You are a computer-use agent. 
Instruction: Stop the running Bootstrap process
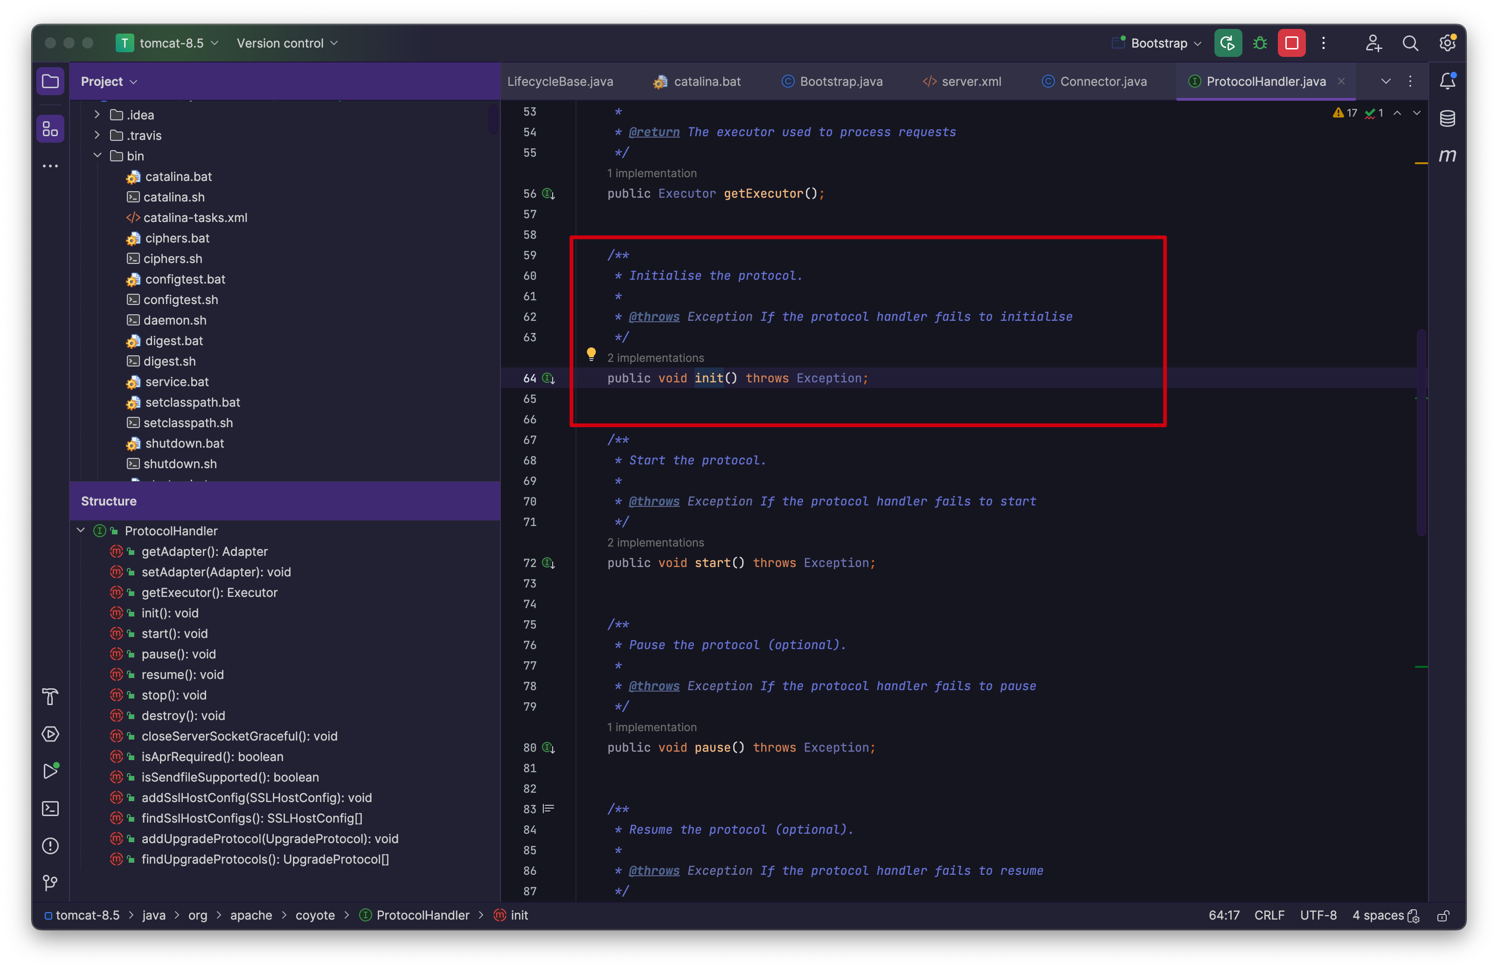[x=1291, y=43]
